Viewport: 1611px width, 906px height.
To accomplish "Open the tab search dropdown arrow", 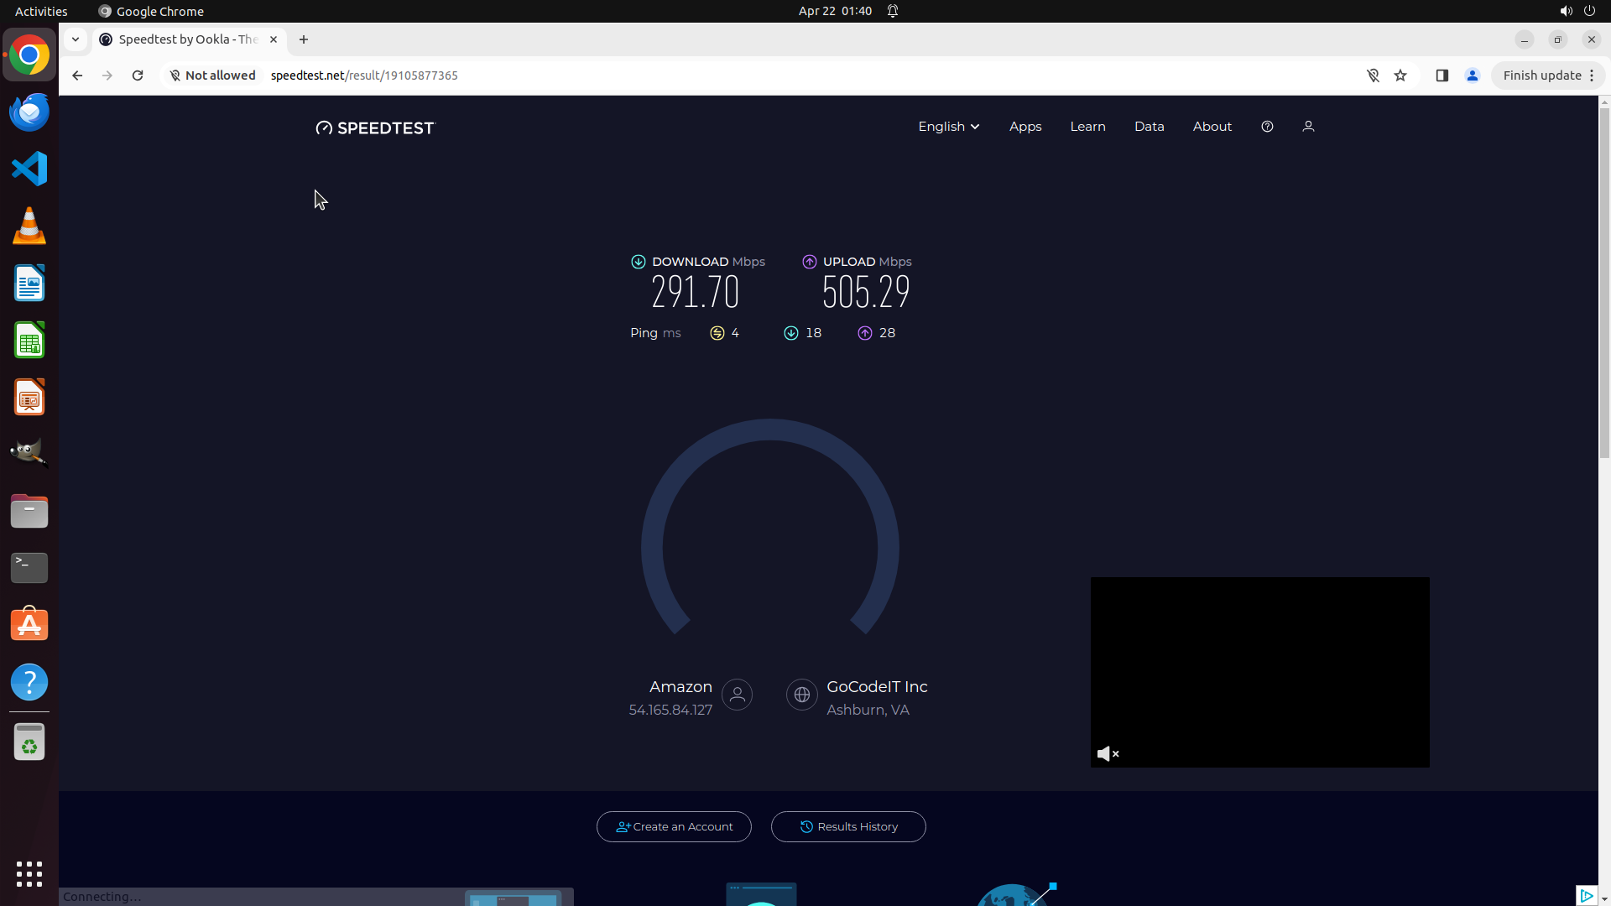I will point(76,39).
